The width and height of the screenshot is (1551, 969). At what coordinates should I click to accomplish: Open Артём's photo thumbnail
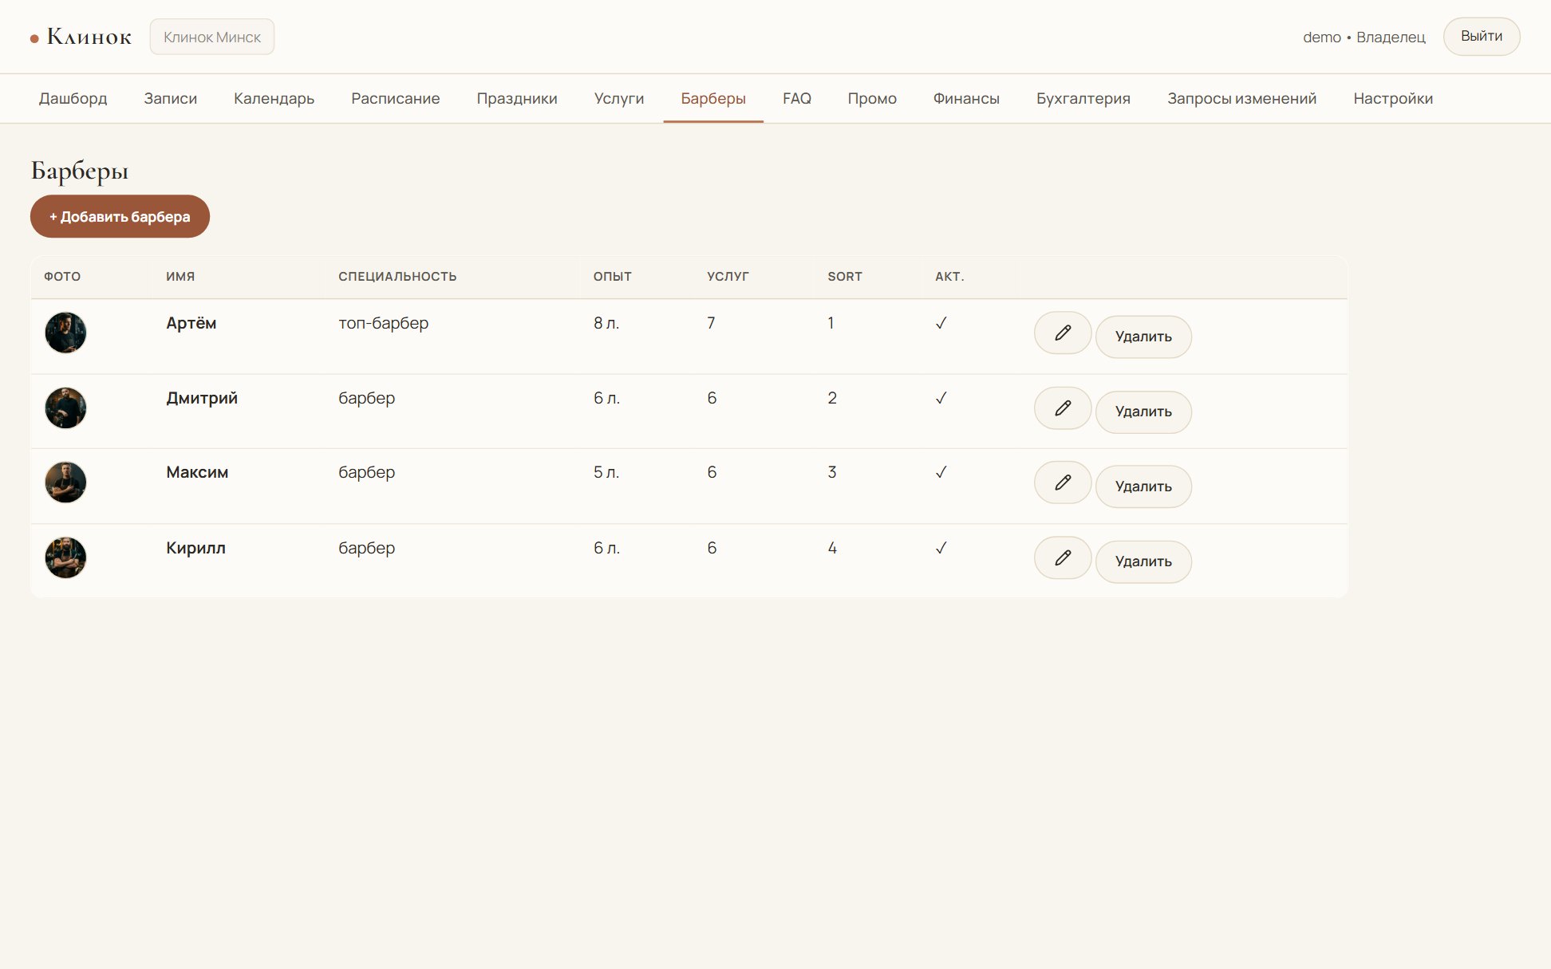pos(65,333)
